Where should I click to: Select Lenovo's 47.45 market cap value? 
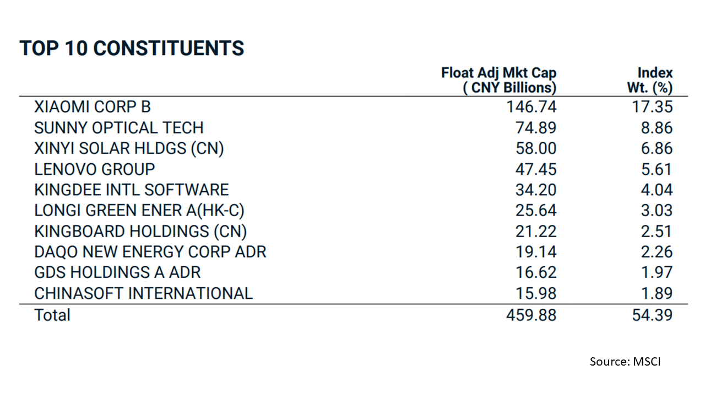point(536,169)
